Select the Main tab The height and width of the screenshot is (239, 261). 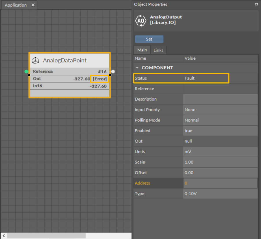pos(142,50)
